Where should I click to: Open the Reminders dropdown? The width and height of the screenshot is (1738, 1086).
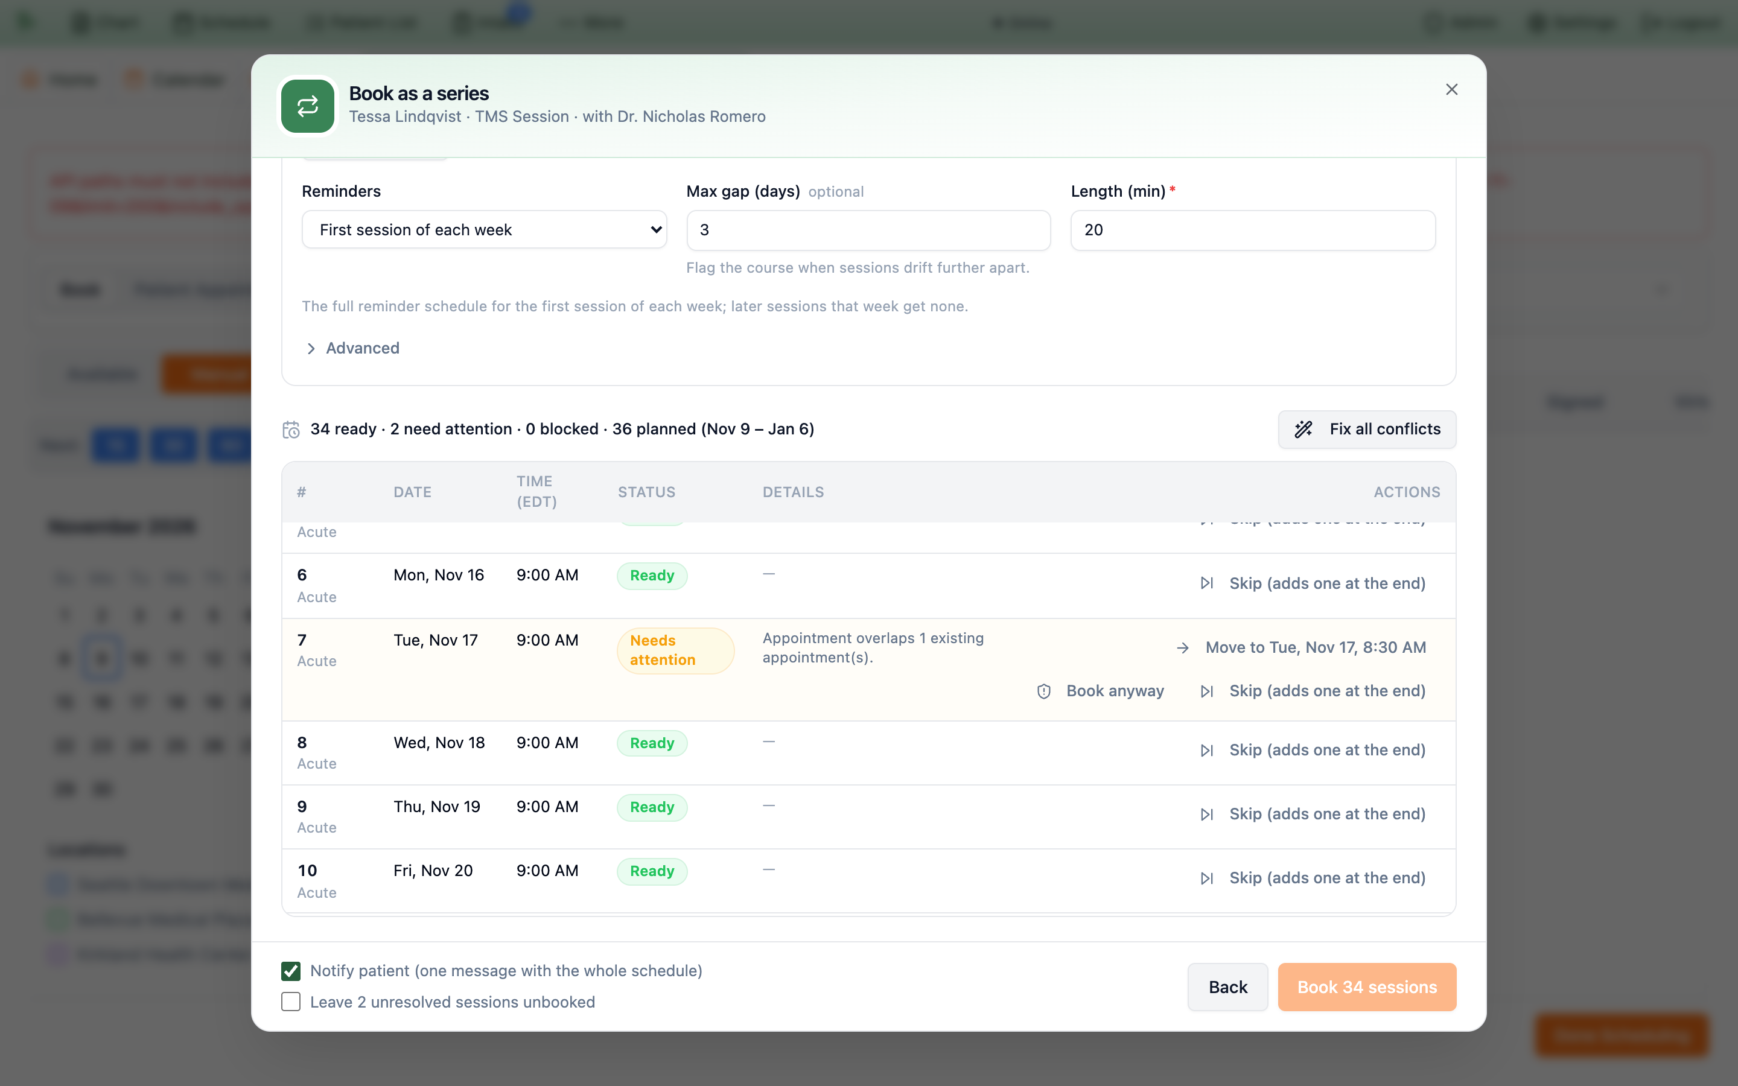point(484,230)
